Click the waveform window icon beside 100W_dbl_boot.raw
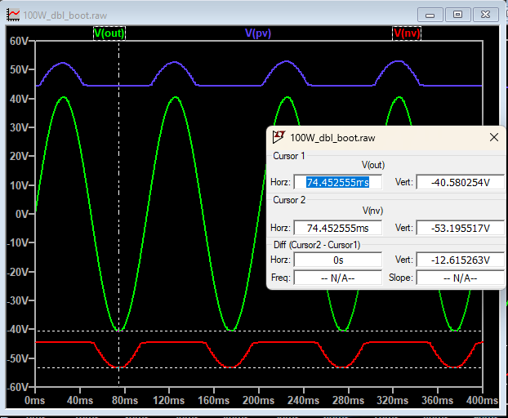Screen dimensions: 508x418 (x=13, y=16)
